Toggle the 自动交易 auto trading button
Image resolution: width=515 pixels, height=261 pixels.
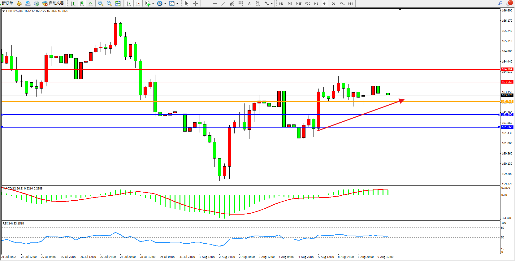(x=53, y=3)
